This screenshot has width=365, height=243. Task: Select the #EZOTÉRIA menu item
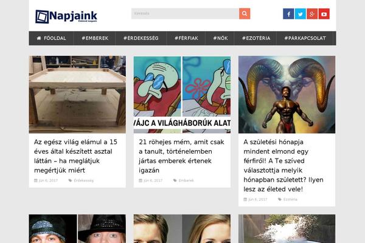pos(256,38)
